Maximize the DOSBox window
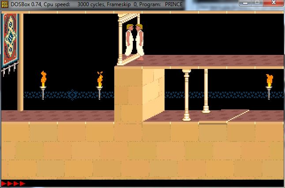This screenshot has height=188, width=285. (257, 3)
